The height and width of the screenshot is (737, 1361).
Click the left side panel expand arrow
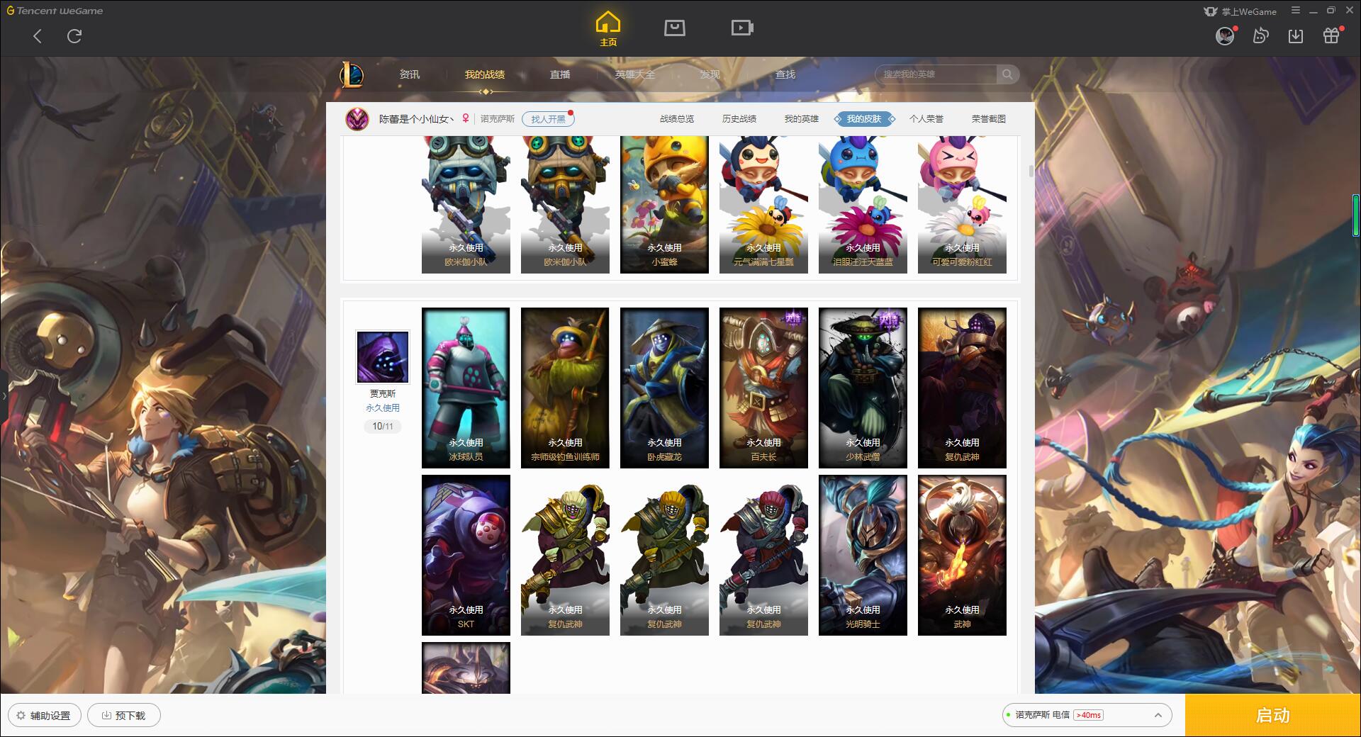click(x=4, y=395)
